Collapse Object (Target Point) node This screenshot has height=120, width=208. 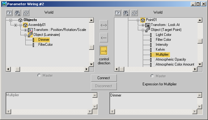pos(143,30)
